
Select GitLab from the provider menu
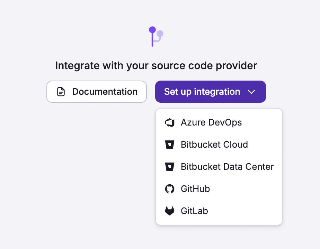pyautogui.click(x=194, y=211)
